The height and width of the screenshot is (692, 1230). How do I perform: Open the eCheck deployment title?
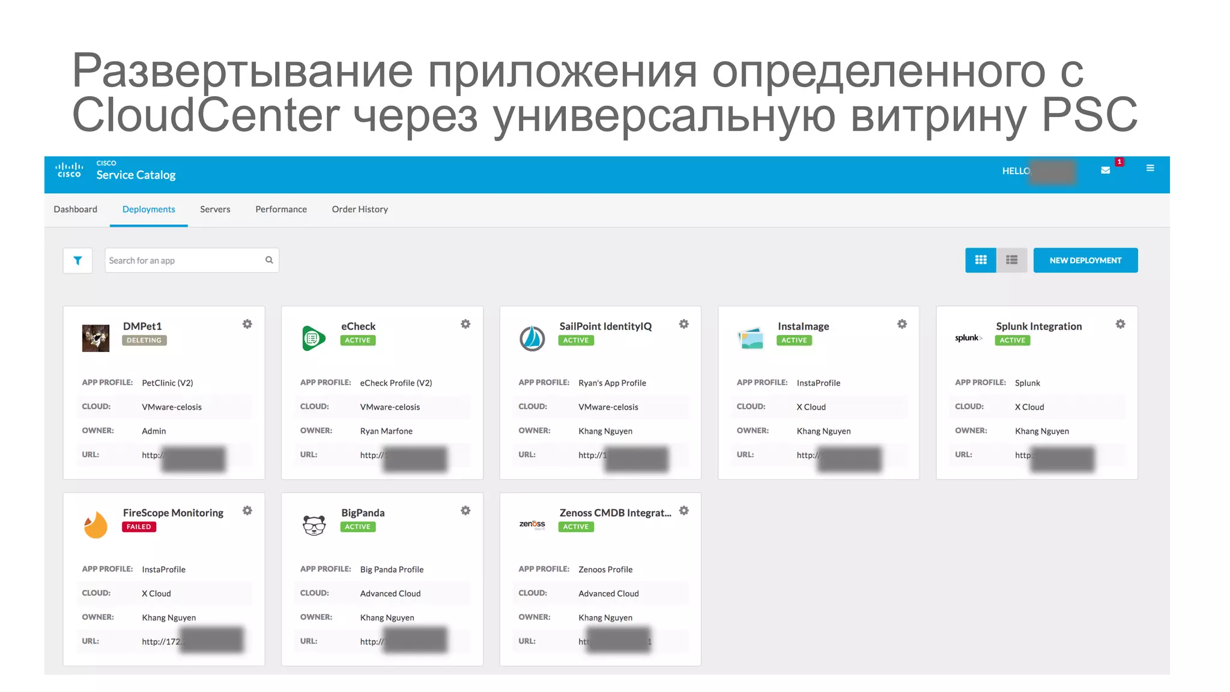point(359,326)
